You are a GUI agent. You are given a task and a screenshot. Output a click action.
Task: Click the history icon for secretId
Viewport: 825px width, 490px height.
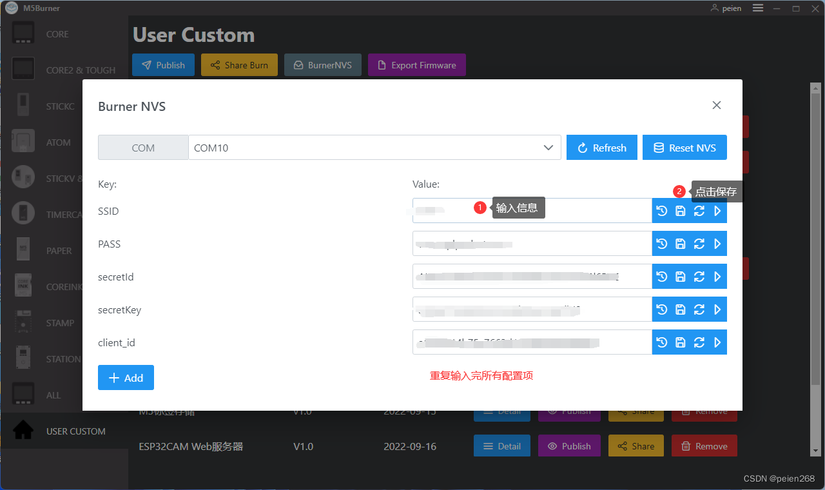point(661,277)
